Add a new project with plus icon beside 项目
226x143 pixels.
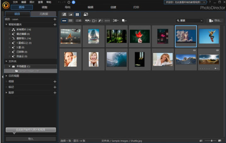pyautogui.click(x=55, y=19)
